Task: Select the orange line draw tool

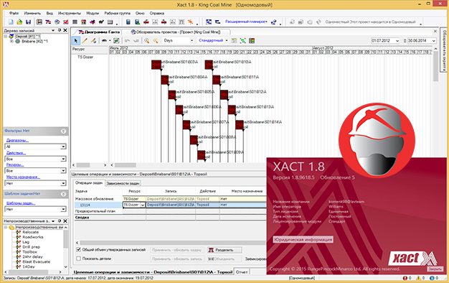Action: tap(85, 41)
